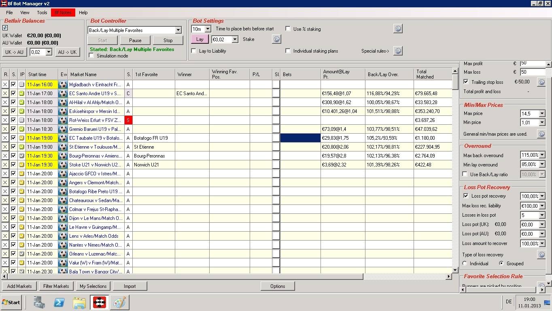552x311 pixels.
Task: Remove Mgladbach v Eintracht row with X
Action: pos(5,85)
